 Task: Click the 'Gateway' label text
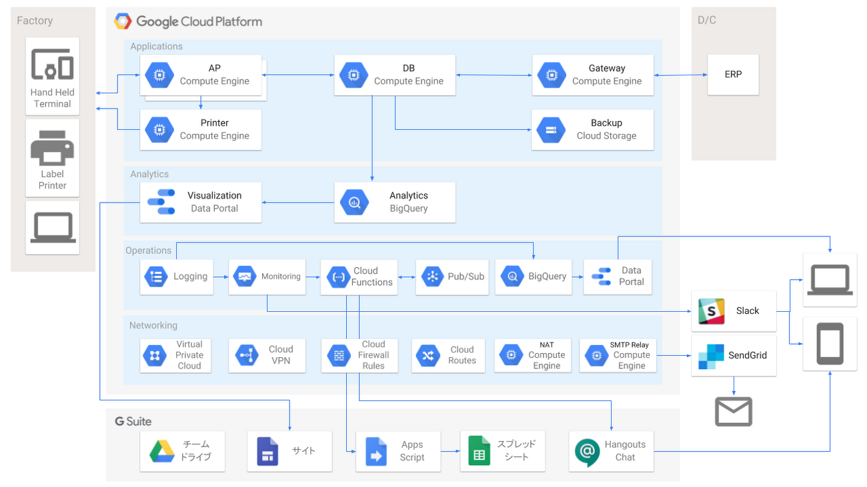(607, 68)
